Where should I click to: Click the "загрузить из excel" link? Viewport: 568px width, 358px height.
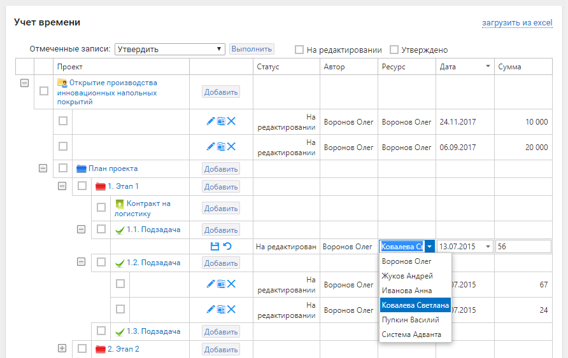516,23
